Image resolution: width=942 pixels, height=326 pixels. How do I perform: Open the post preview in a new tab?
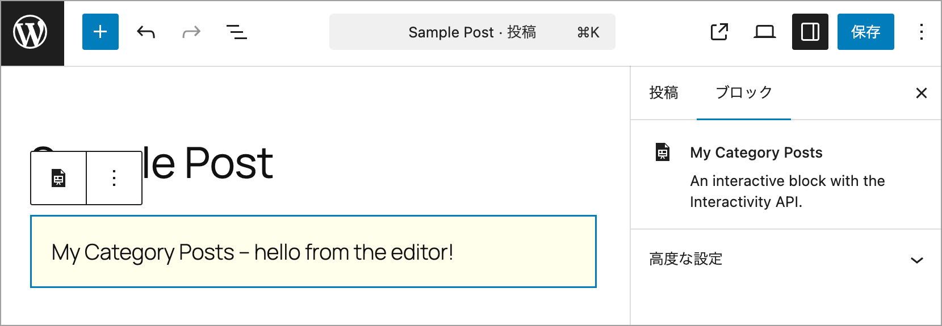tap(719, 32)
